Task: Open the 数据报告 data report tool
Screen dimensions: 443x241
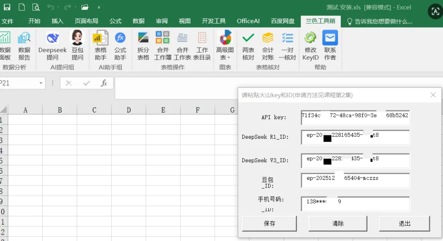Action: (24, 46)
